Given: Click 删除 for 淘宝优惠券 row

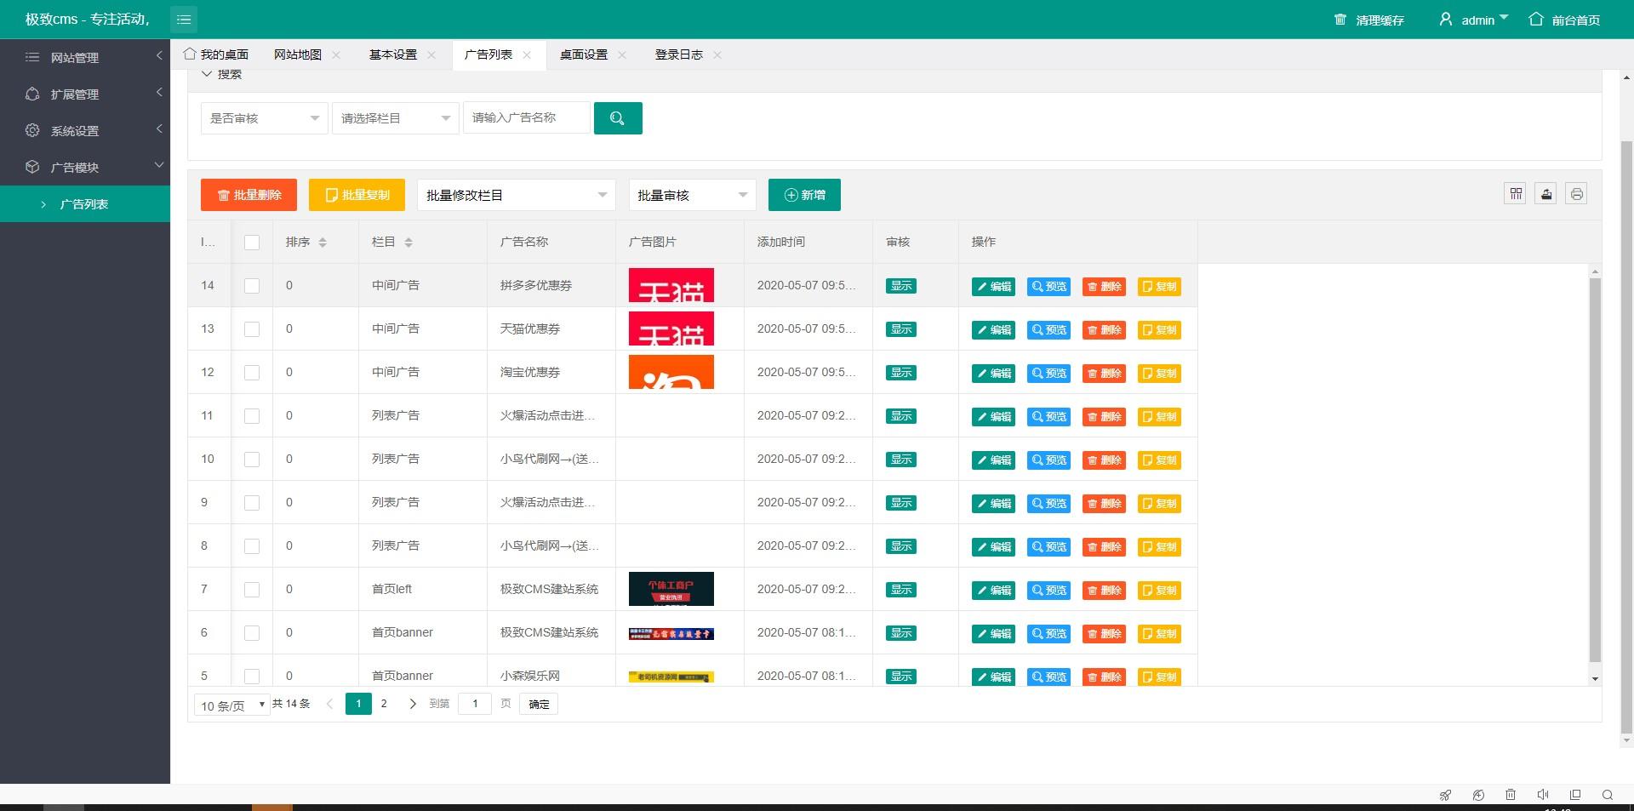Looking at the screenshot, I should click(1104, 374).
